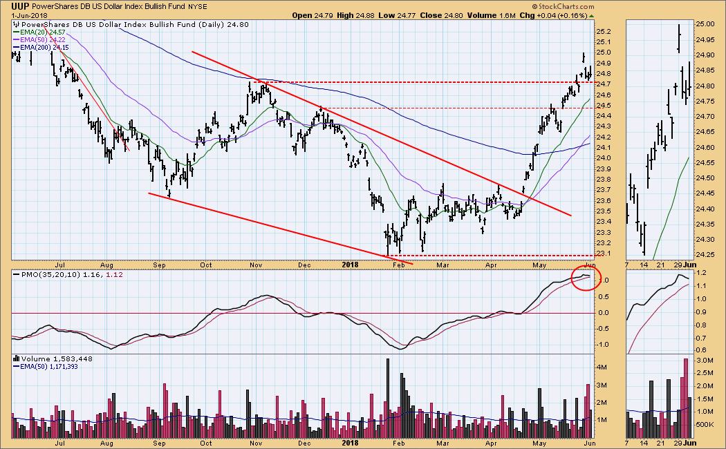The height and width of the screenshot is (449, 726).
Task: Click the purple line swatch next to EMA(50) 24.22
Action: click(x=16, y=40)
